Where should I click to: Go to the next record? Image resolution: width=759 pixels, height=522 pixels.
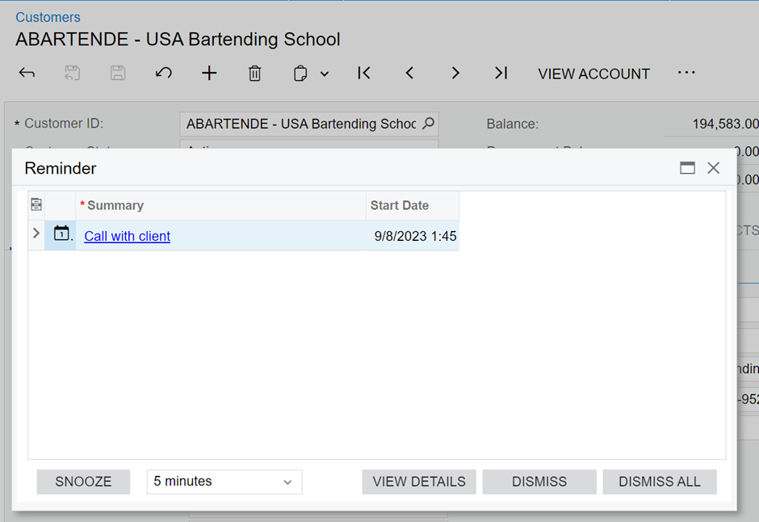pyautogui.click(x=455, y=74)
